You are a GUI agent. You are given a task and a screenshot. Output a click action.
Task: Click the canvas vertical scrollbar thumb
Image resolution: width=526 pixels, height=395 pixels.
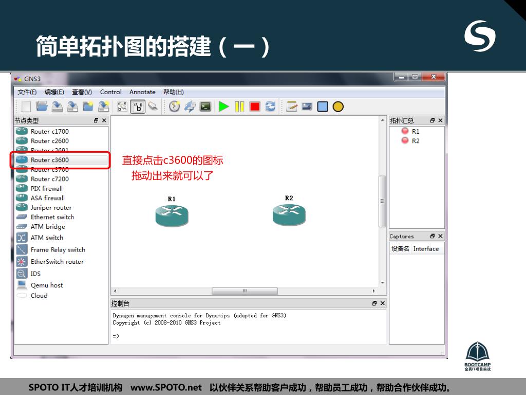pos(382,201)
